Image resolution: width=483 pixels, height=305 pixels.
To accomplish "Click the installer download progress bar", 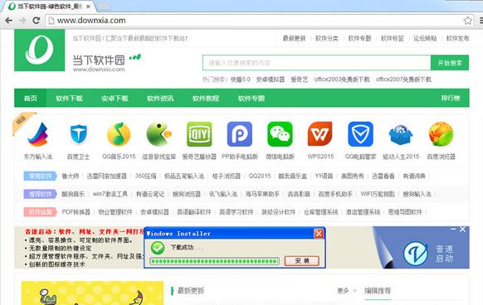I will coord(215,261).
